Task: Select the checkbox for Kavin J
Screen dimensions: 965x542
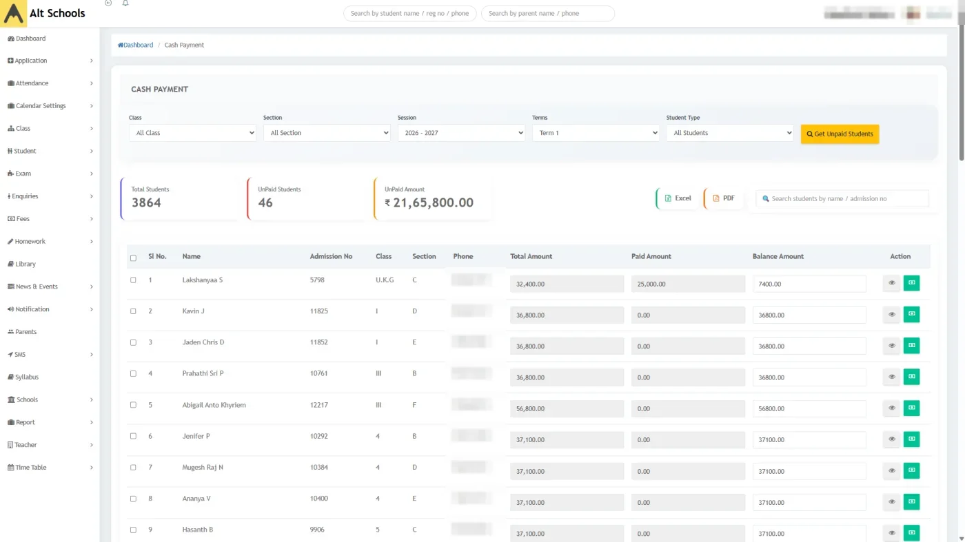Action: tap(133, 311)
